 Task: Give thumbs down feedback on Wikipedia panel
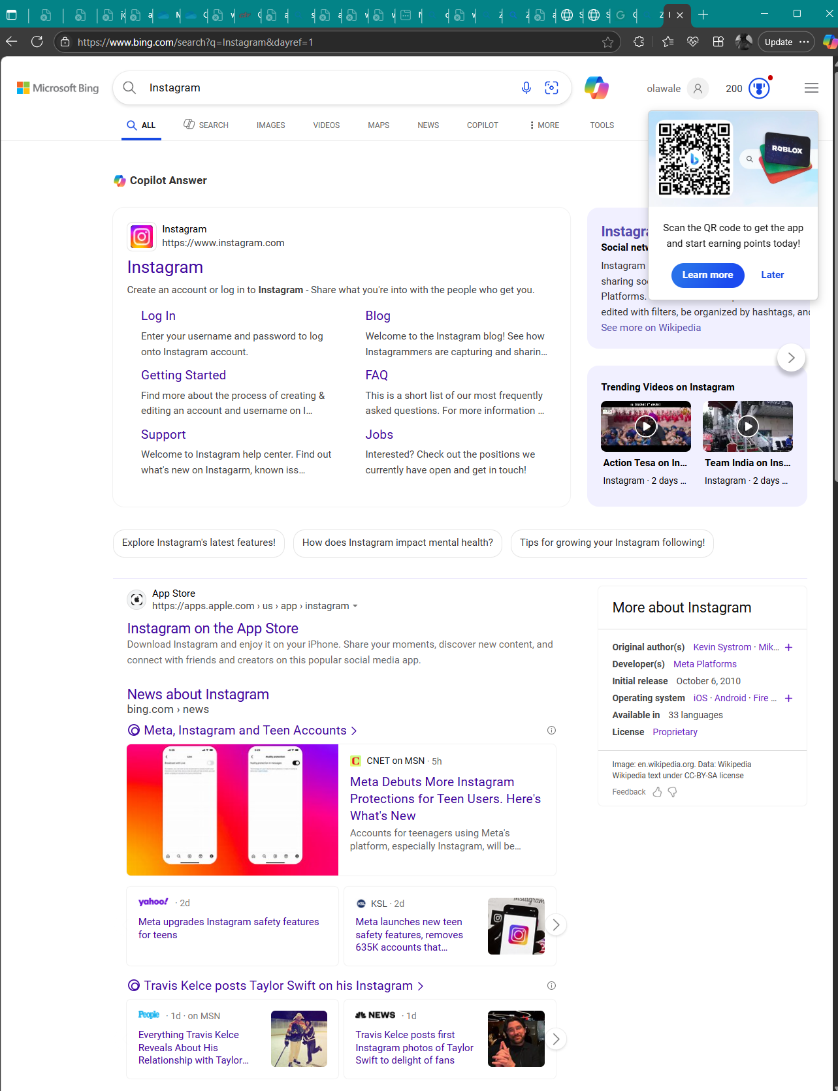tap(672, 792)
